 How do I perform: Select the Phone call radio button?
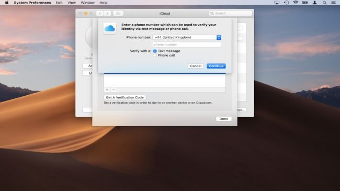155,55
